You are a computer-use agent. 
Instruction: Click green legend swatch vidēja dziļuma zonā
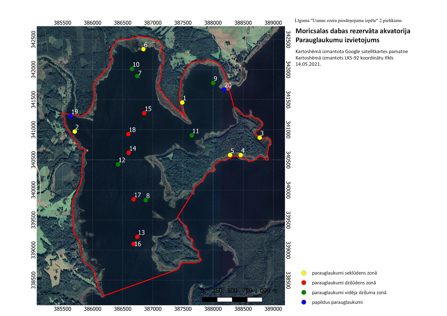304,292
